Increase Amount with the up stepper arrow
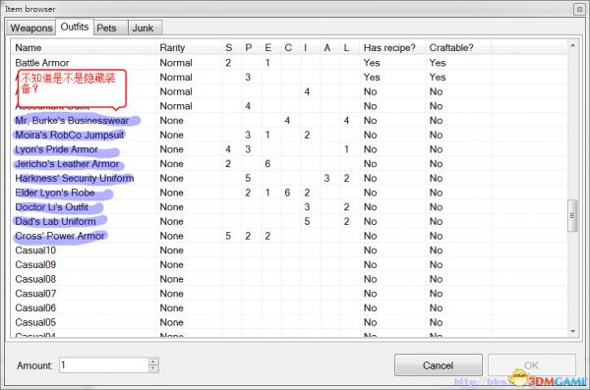The width and height of the screenshot is (590, 390). (153, 362)
